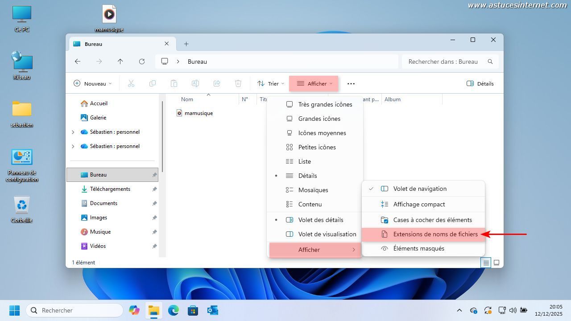Switch to large thumbnails view icon in status bar
This screenshot has width=571, height=321.
pyautogui.click(x=496, y=263)
